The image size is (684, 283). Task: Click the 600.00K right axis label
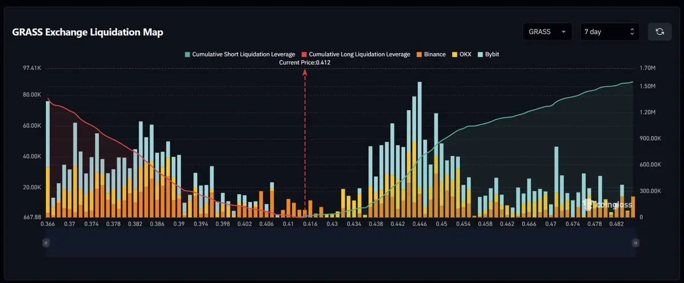pyautogui.click(x=650, y=165)
